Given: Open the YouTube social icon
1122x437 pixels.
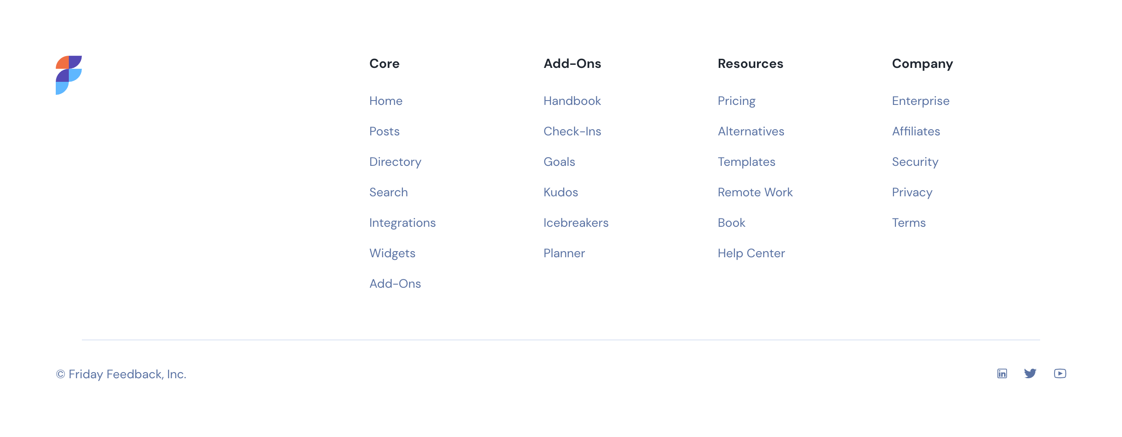Looking at the screenshot, I should (x=1060, y=373).
